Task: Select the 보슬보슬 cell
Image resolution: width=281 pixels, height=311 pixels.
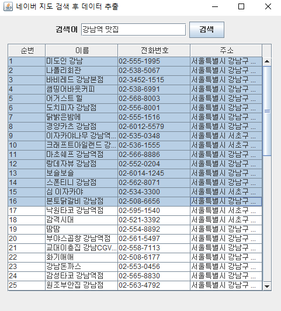Action: [82, 173]
